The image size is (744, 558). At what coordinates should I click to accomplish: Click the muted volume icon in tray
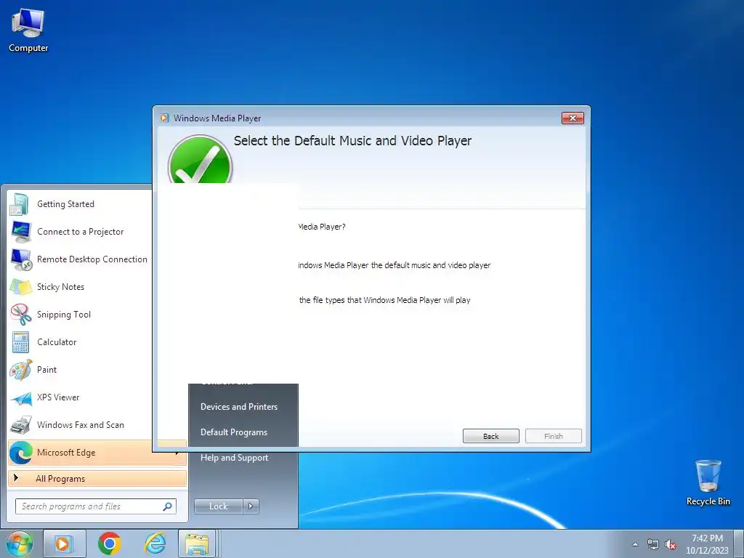click(671, 545)
